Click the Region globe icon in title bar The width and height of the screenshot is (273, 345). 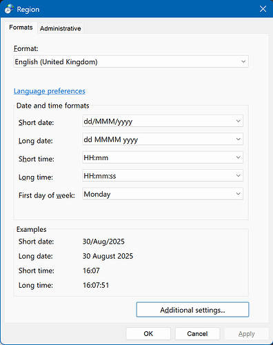coord(9,9)
